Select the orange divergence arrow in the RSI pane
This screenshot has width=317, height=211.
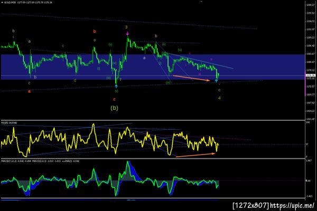coord(195,155)
